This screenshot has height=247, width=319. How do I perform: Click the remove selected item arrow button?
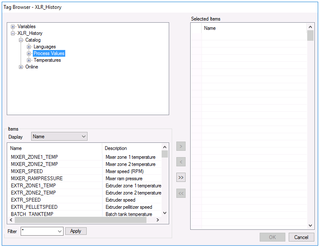[181, 162]
